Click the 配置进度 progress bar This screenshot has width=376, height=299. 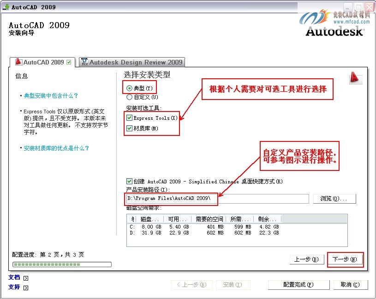coord(62,264)
